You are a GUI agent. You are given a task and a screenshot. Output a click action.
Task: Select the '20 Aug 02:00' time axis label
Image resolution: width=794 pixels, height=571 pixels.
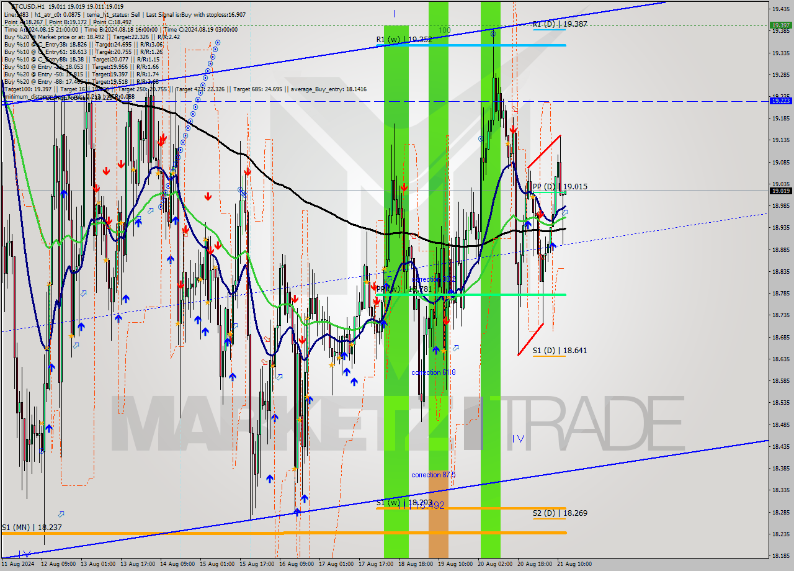[x=495, y=564]
